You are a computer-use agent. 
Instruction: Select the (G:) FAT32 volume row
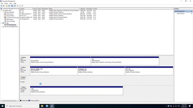[x=58, y=12]
